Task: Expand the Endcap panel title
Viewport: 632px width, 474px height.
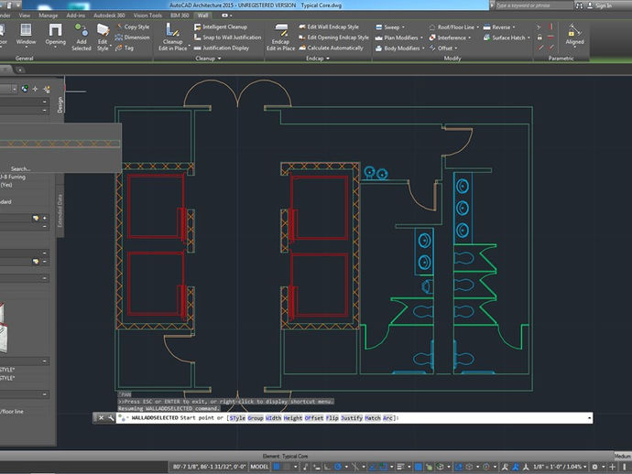Action: (x=318, y=59)
